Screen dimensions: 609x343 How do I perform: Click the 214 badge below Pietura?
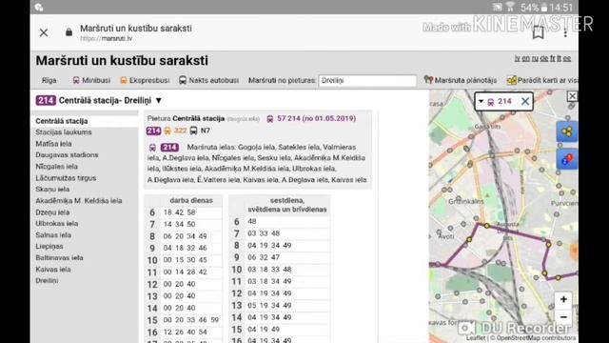(x=153, y=131)
